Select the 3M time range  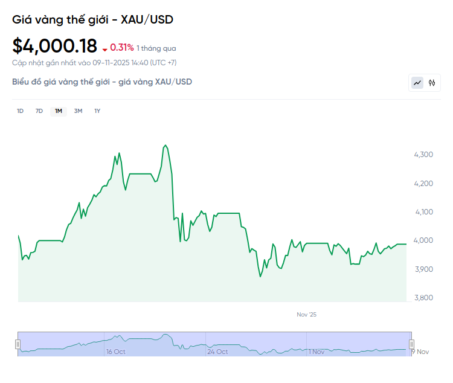click(78, 111)
